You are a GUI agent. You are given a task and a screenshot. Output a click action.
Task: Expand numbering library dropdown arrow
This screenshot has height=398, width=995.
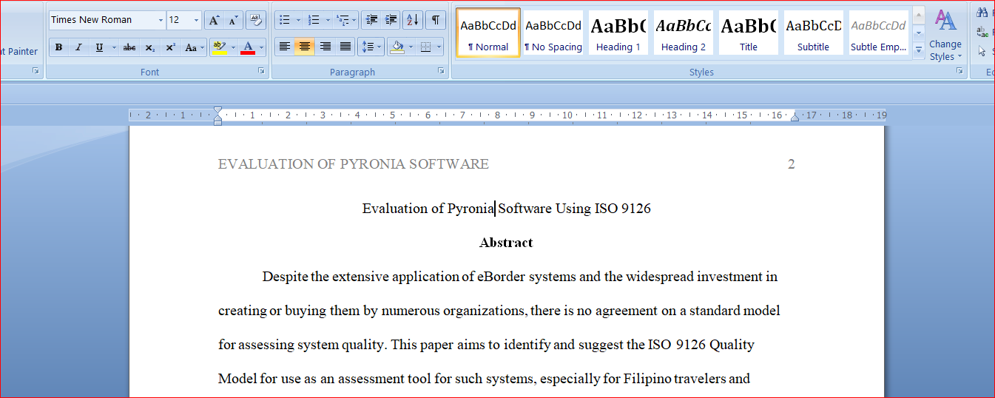(327, 20)
